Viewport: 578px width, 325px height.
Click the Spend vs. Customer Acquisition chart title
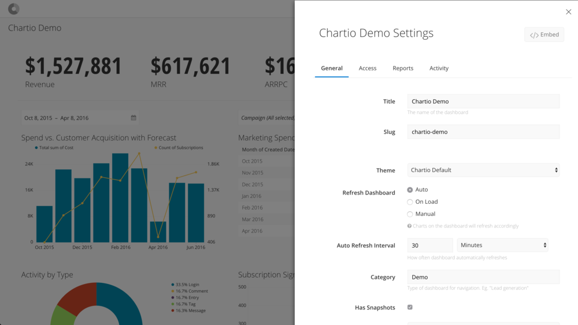tap(98, 137)
